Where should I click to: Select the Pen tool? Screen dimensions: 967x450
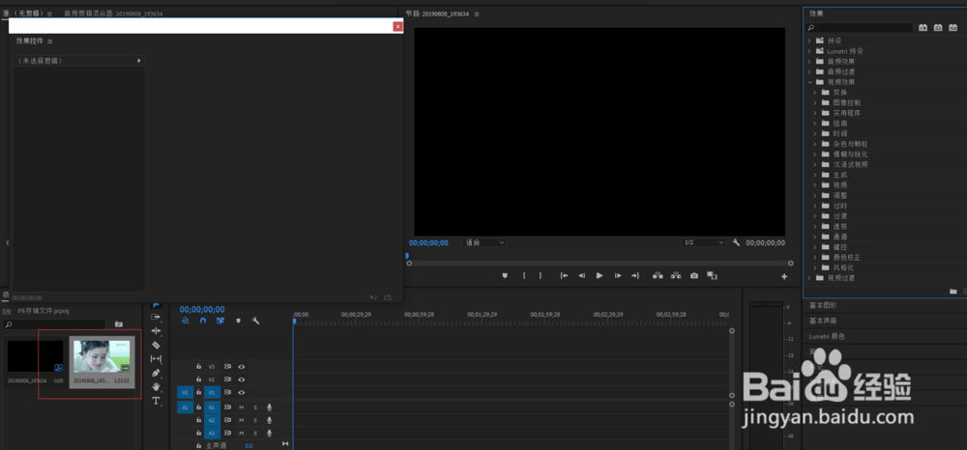tap(156, 373)
